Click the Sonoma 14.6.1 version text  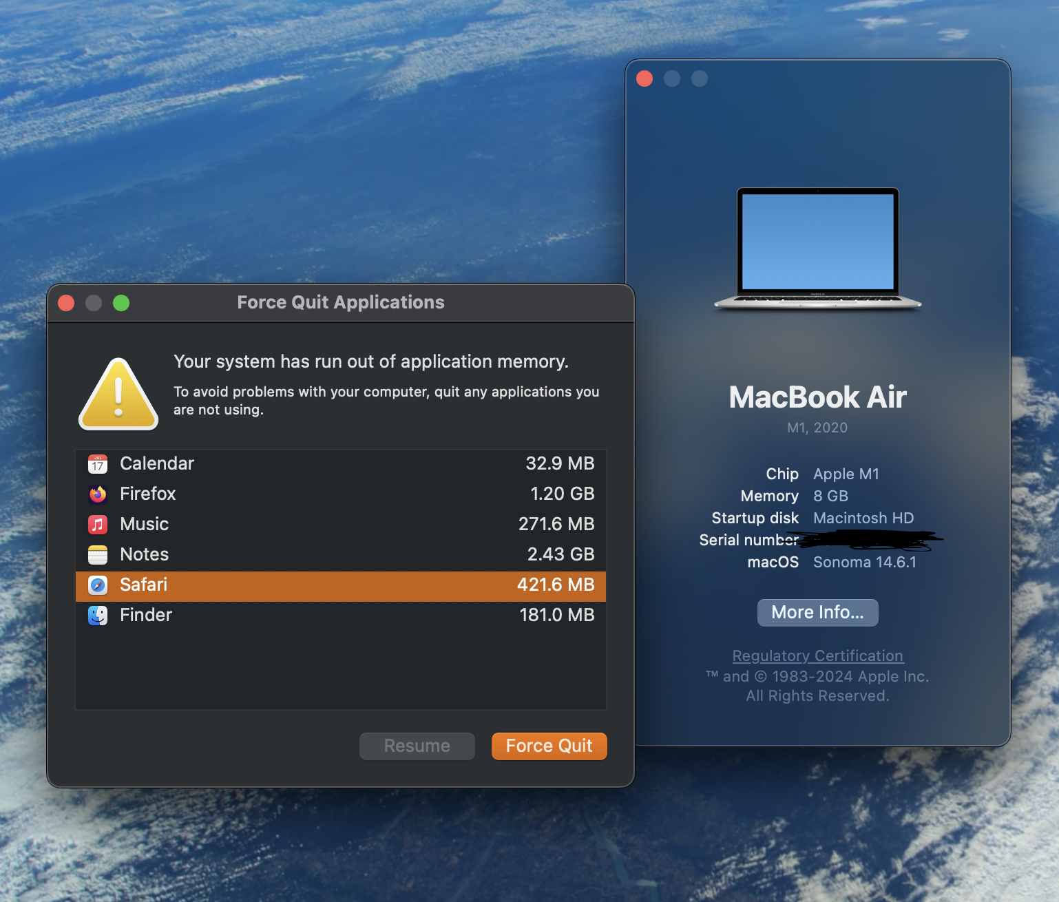click(865, 563)
